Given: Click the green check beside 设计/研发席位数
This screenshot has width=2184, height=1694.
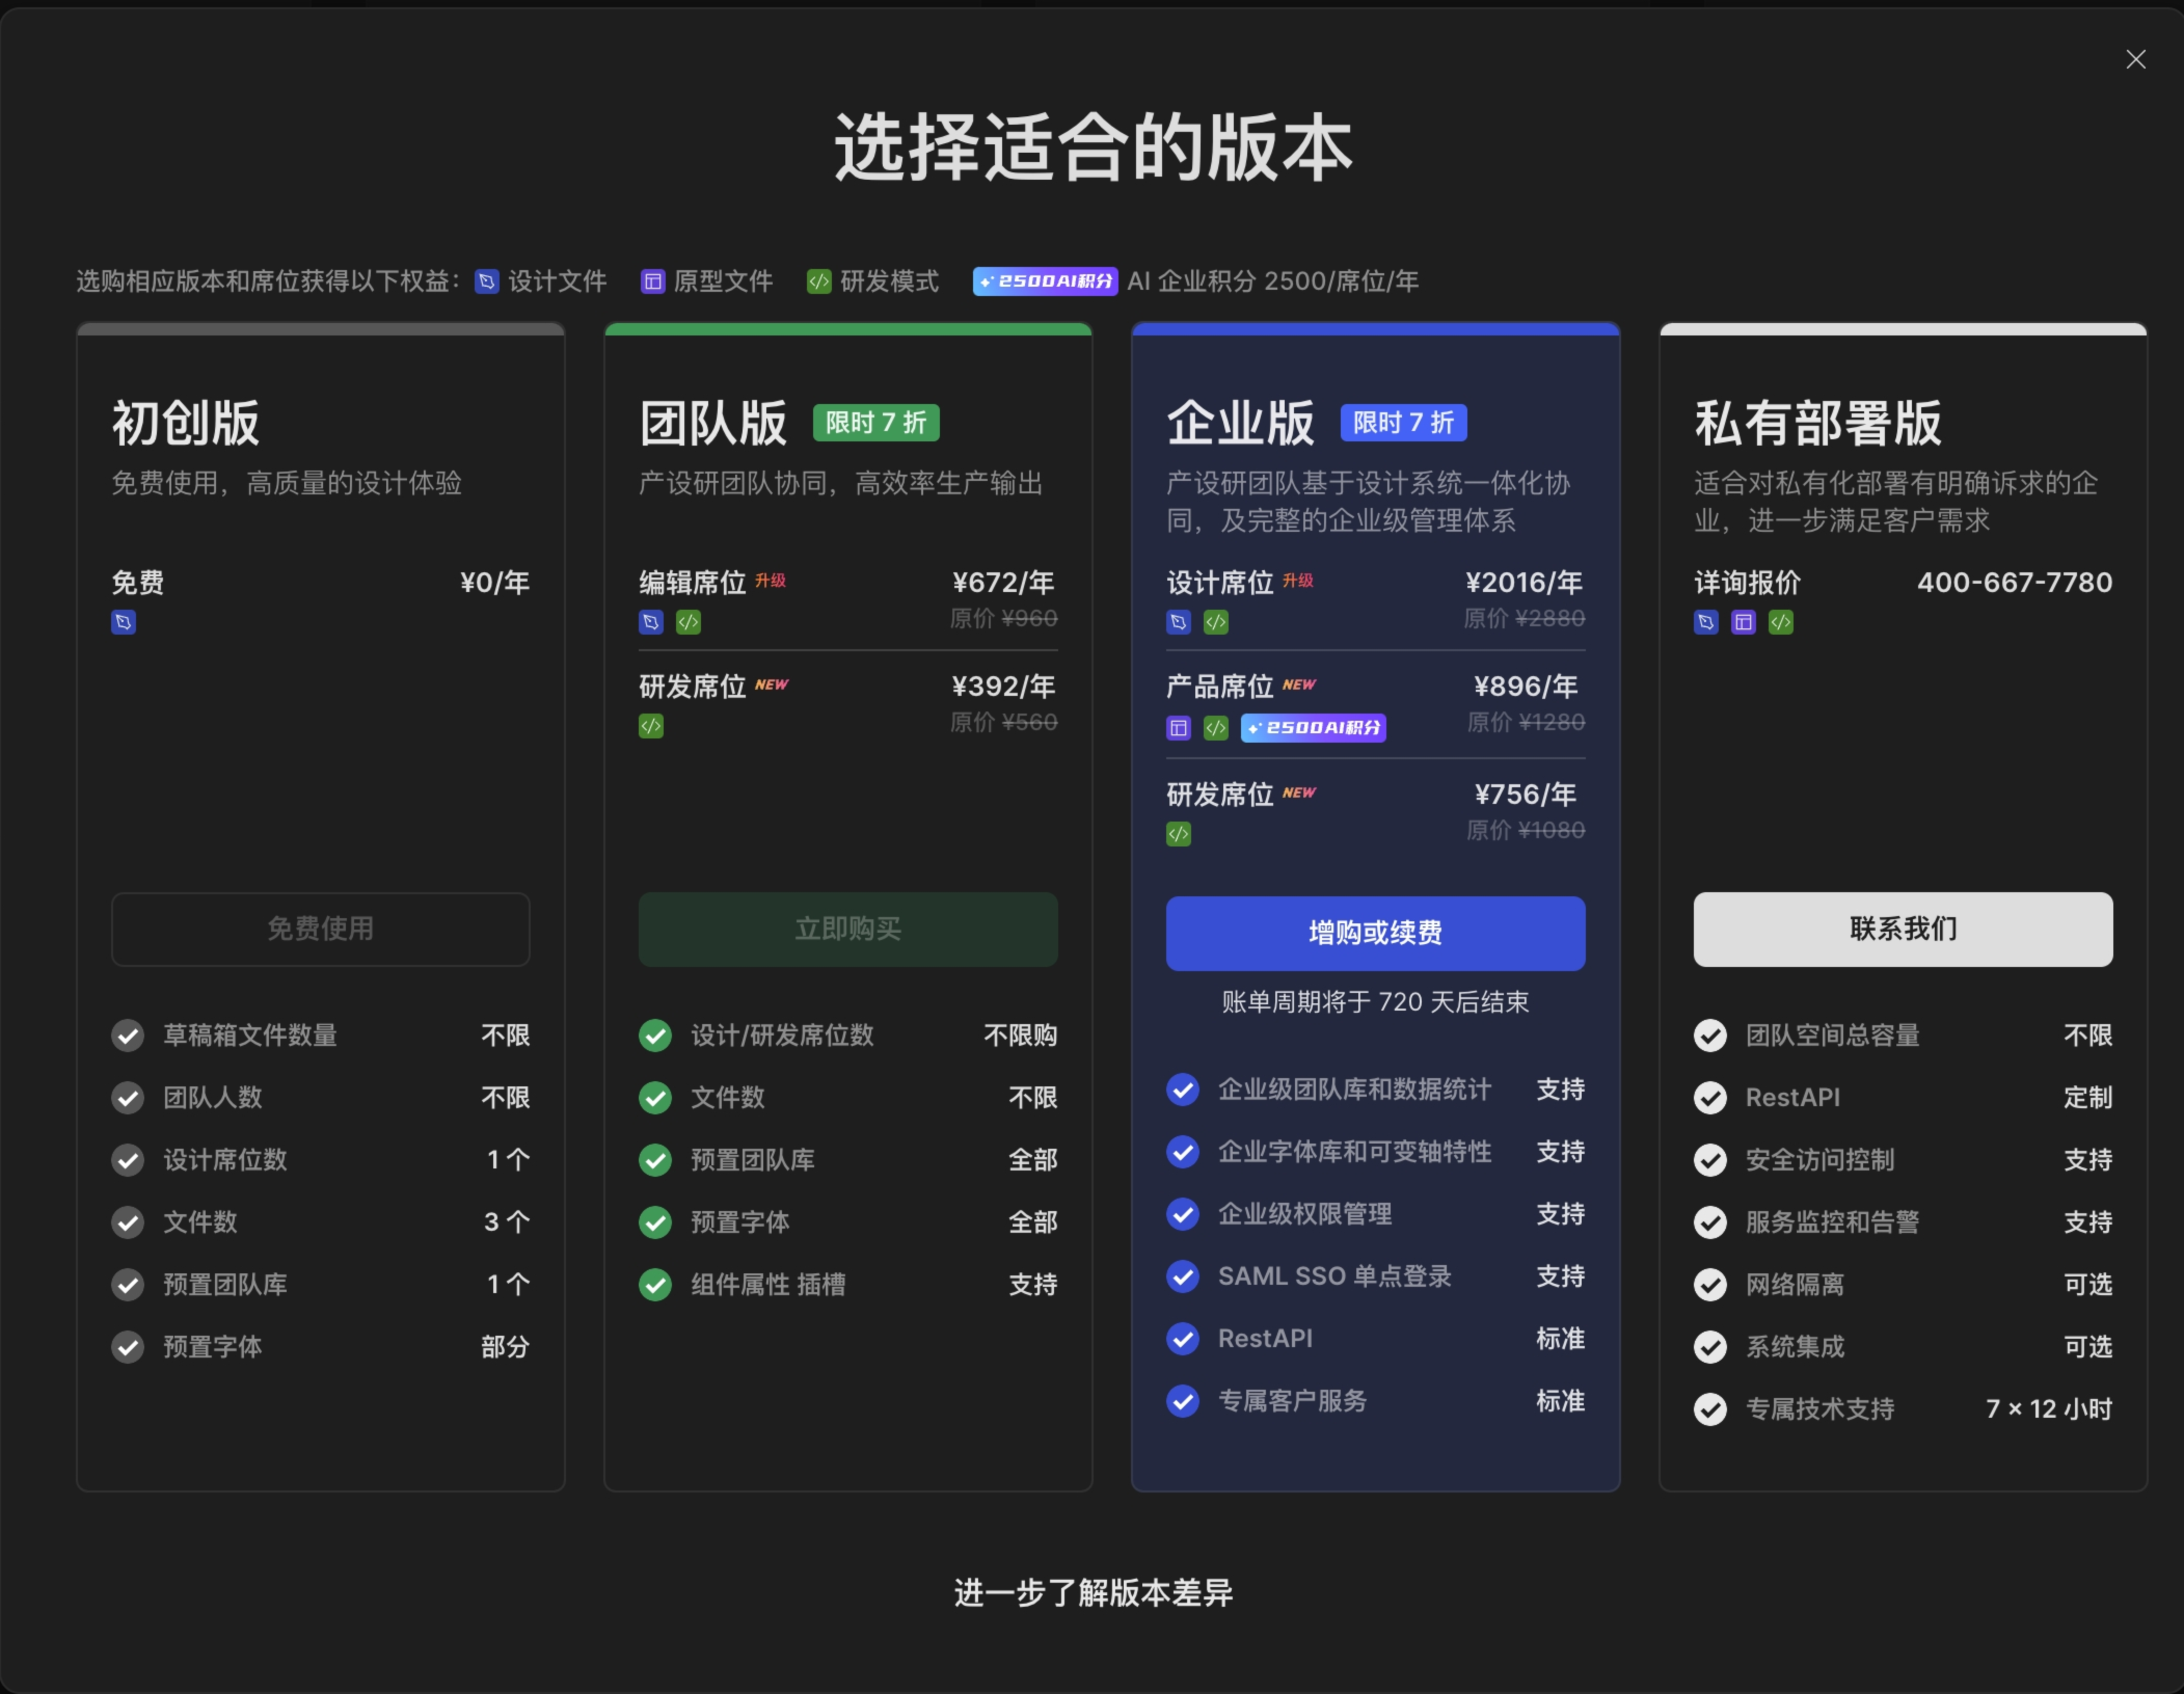Looking at the screenshot, I should [655, 1035].
